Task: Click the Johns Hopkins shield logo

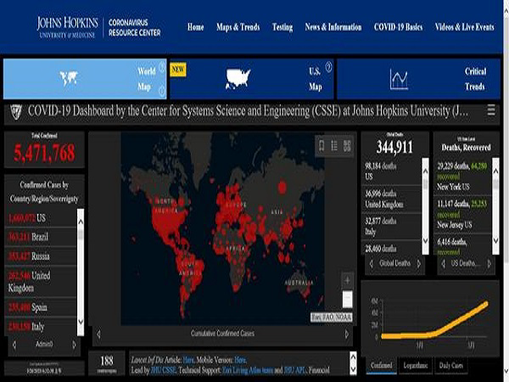Action: tap(14, 111)
